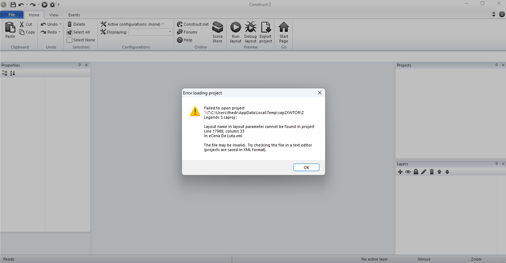Screen dimensions: 506x263
Task: Click Run layout
Action: point(236,32)
